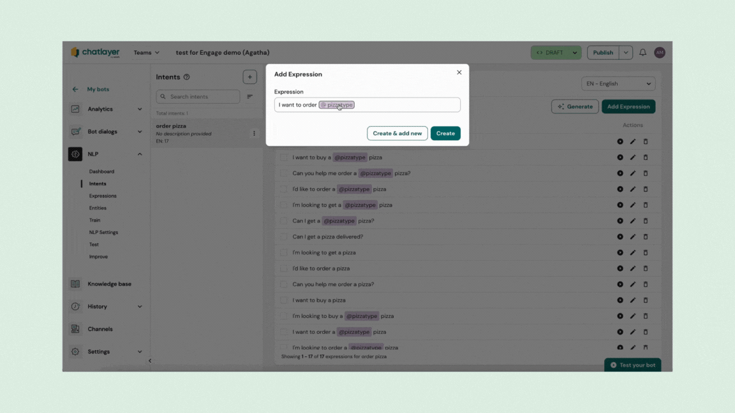Screen dimensions: 735x413
Task: Click the Create button in dialog
Action: point(445,133)
